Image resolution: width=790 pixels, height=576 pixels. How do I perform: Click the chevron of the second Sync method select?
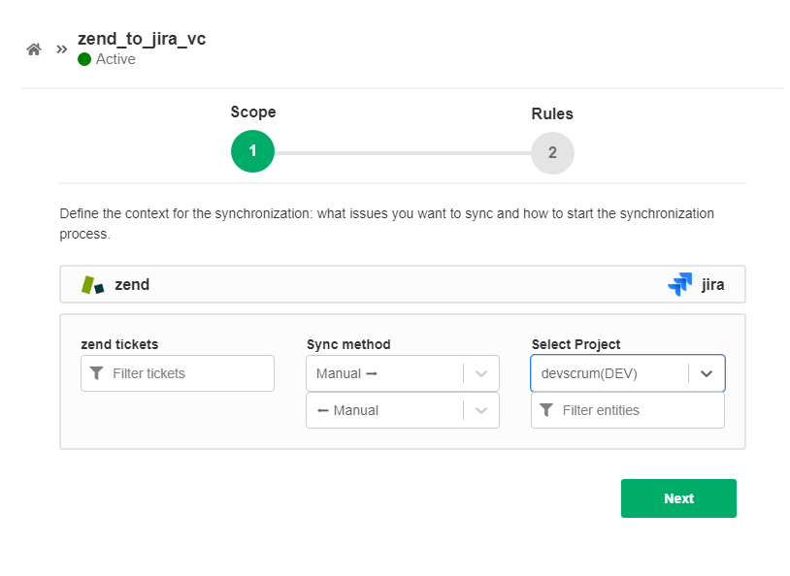point(481,410)
